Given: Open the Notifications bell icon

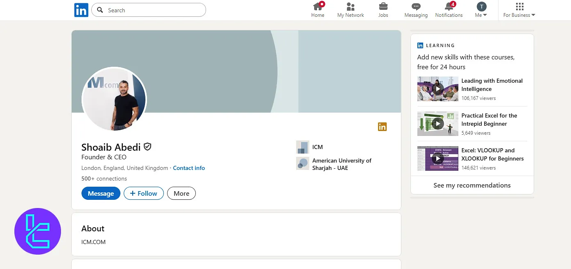Looking at the screenshot, I should click(x=449, y=7).
